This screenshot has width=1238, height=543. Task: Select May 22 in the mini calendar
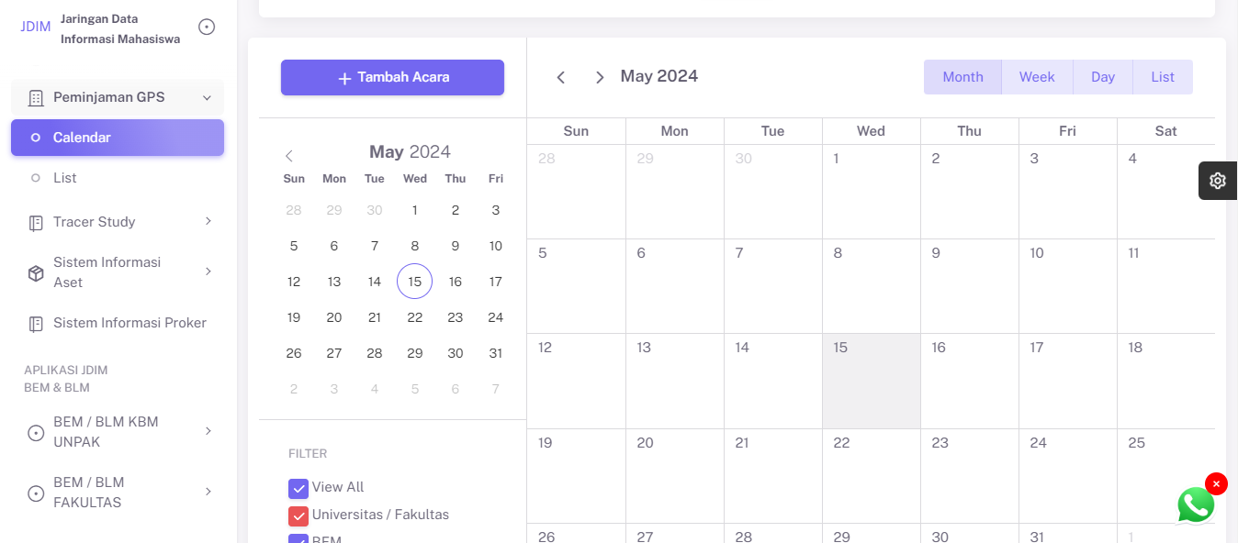(415, 317)
